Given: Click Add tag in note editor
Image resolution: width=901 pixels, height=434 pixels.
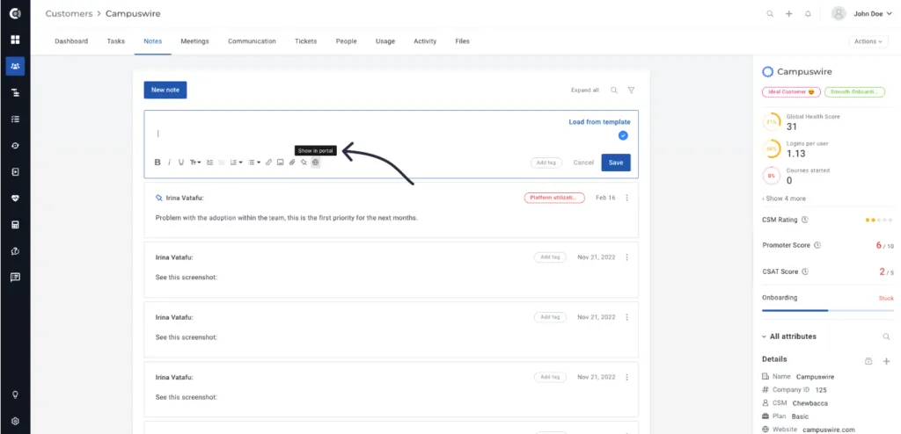Looking at the screenshot, I should coord(546,163).
